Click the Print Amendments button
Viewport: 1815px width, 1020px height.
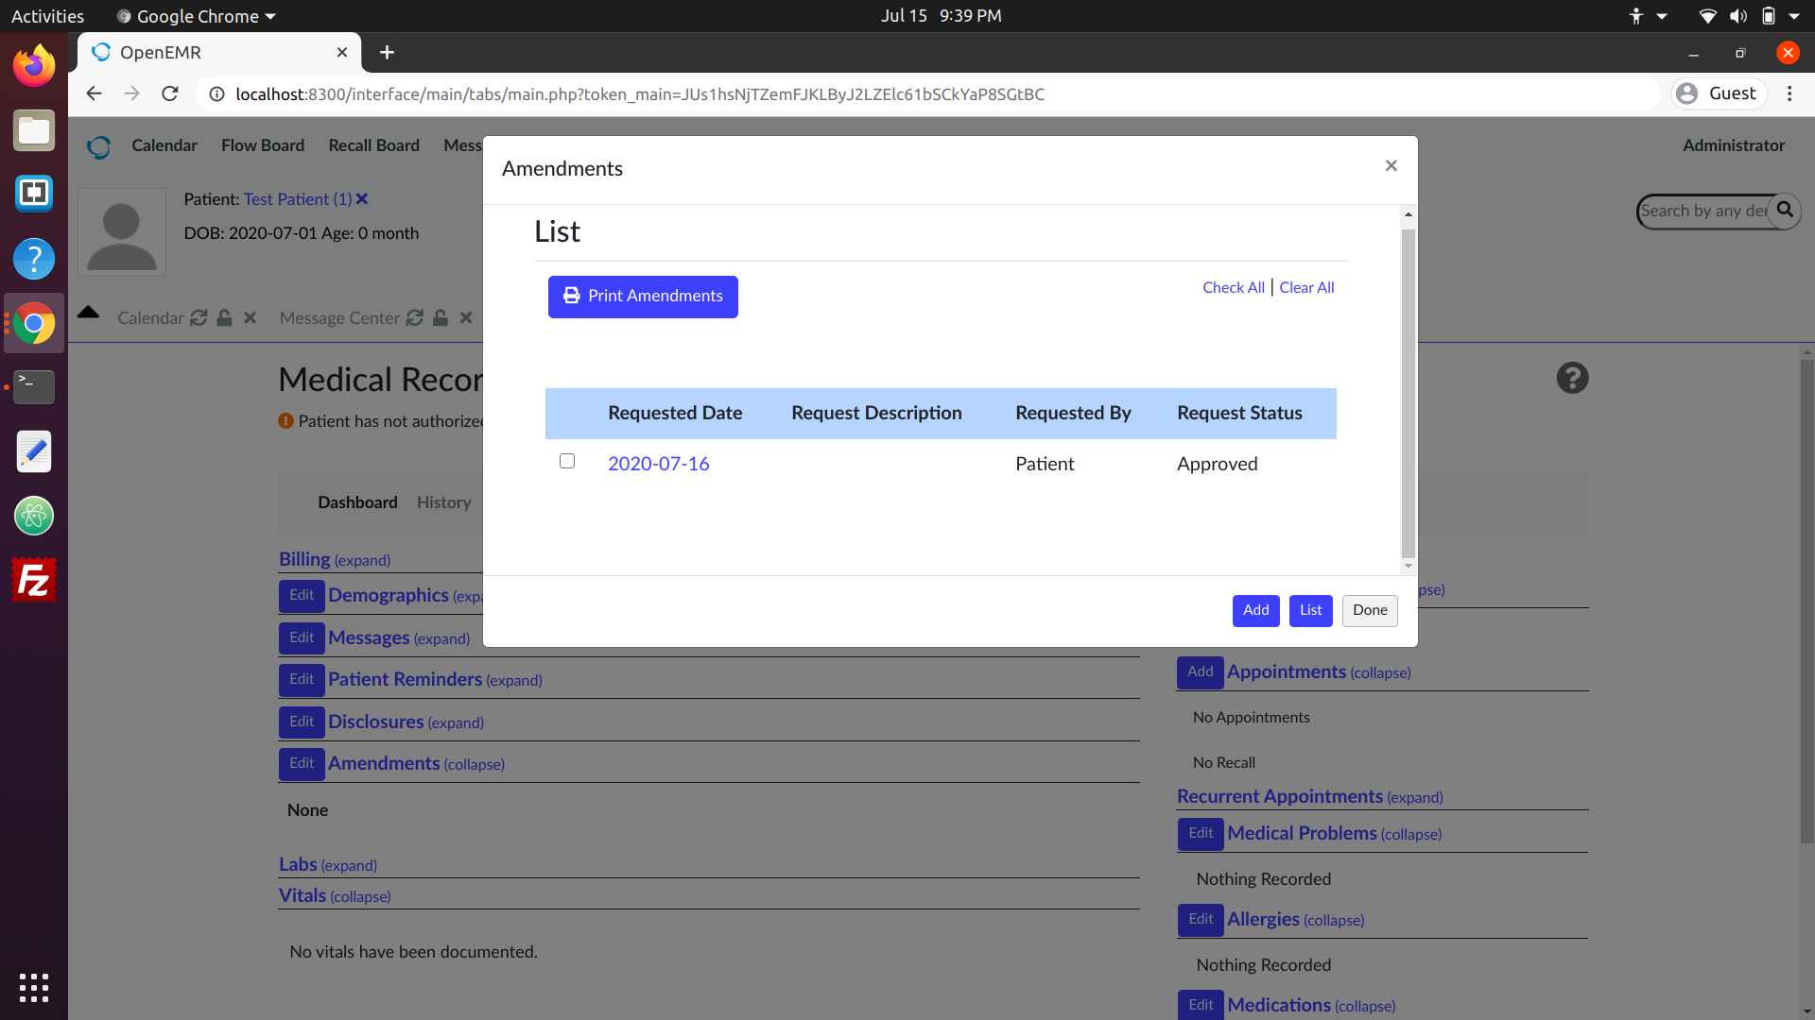pos(642,296)
